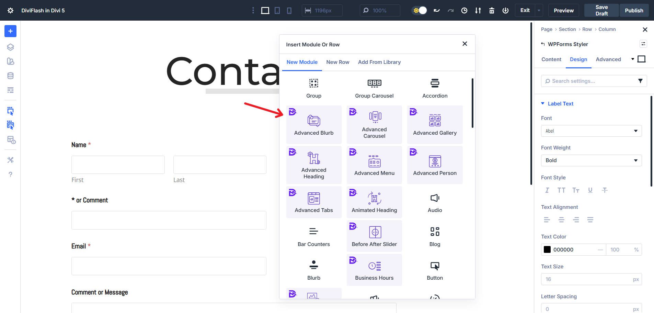Toggle underline font style for labels
Screen dimensions: 654x313
pyautogui.click(x=590, y=190)
